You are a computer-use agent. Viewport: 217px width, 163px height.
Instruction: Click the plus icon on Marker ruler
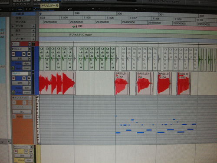33,39
